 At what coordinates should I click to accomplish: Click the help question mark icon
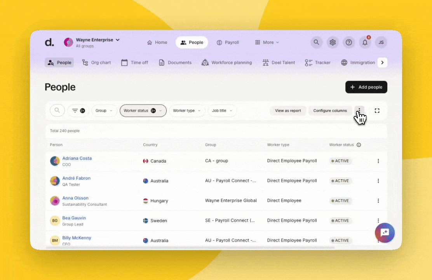pyautogui.click(x=349, y=42)
